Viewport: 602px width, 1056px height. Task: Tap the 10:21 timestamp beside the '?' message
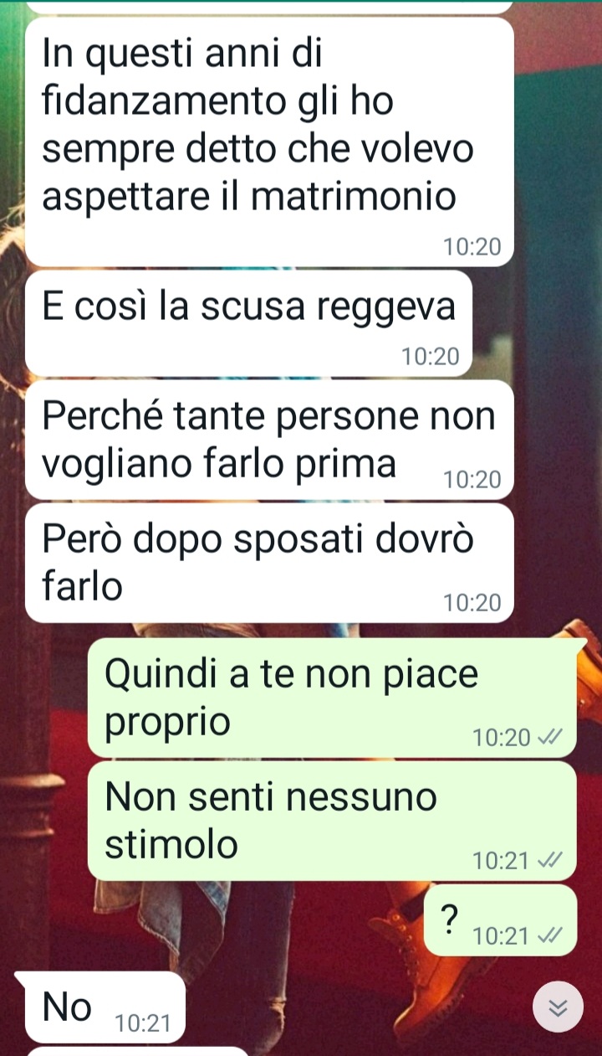click(x=502, y=936)
